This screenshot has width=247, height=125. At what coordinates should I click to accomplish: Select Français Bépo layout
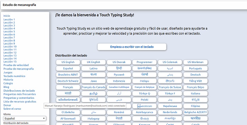coord(196,87)
